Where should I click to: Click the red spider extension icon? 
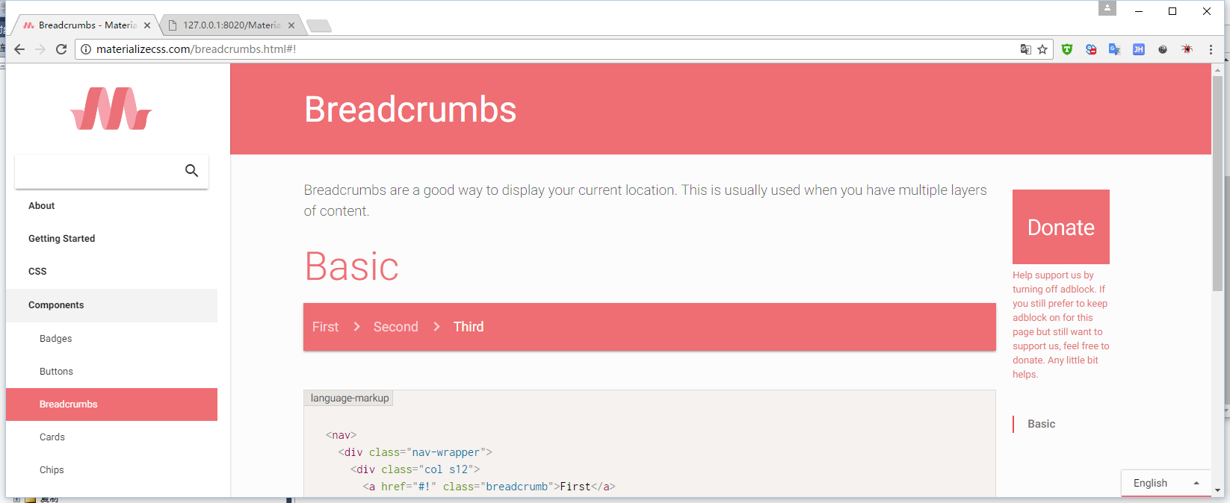coord(1187,49)
